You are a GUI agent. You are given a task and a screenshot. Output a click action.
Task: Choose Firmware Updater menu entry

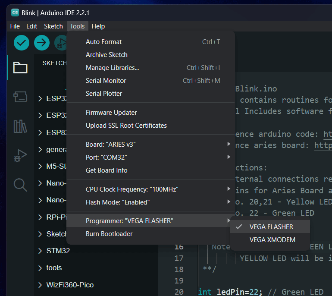pyautogui.click(x=151, y=113)
